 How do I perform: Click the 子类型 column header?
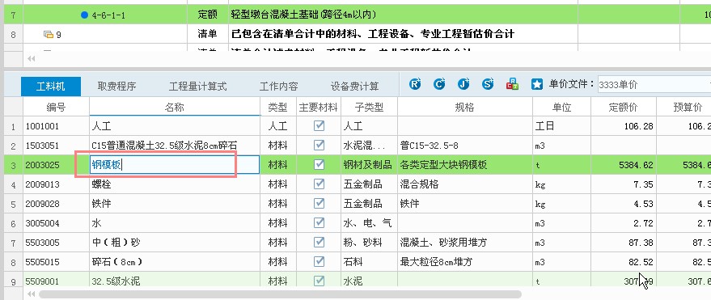tap(369, 107)
